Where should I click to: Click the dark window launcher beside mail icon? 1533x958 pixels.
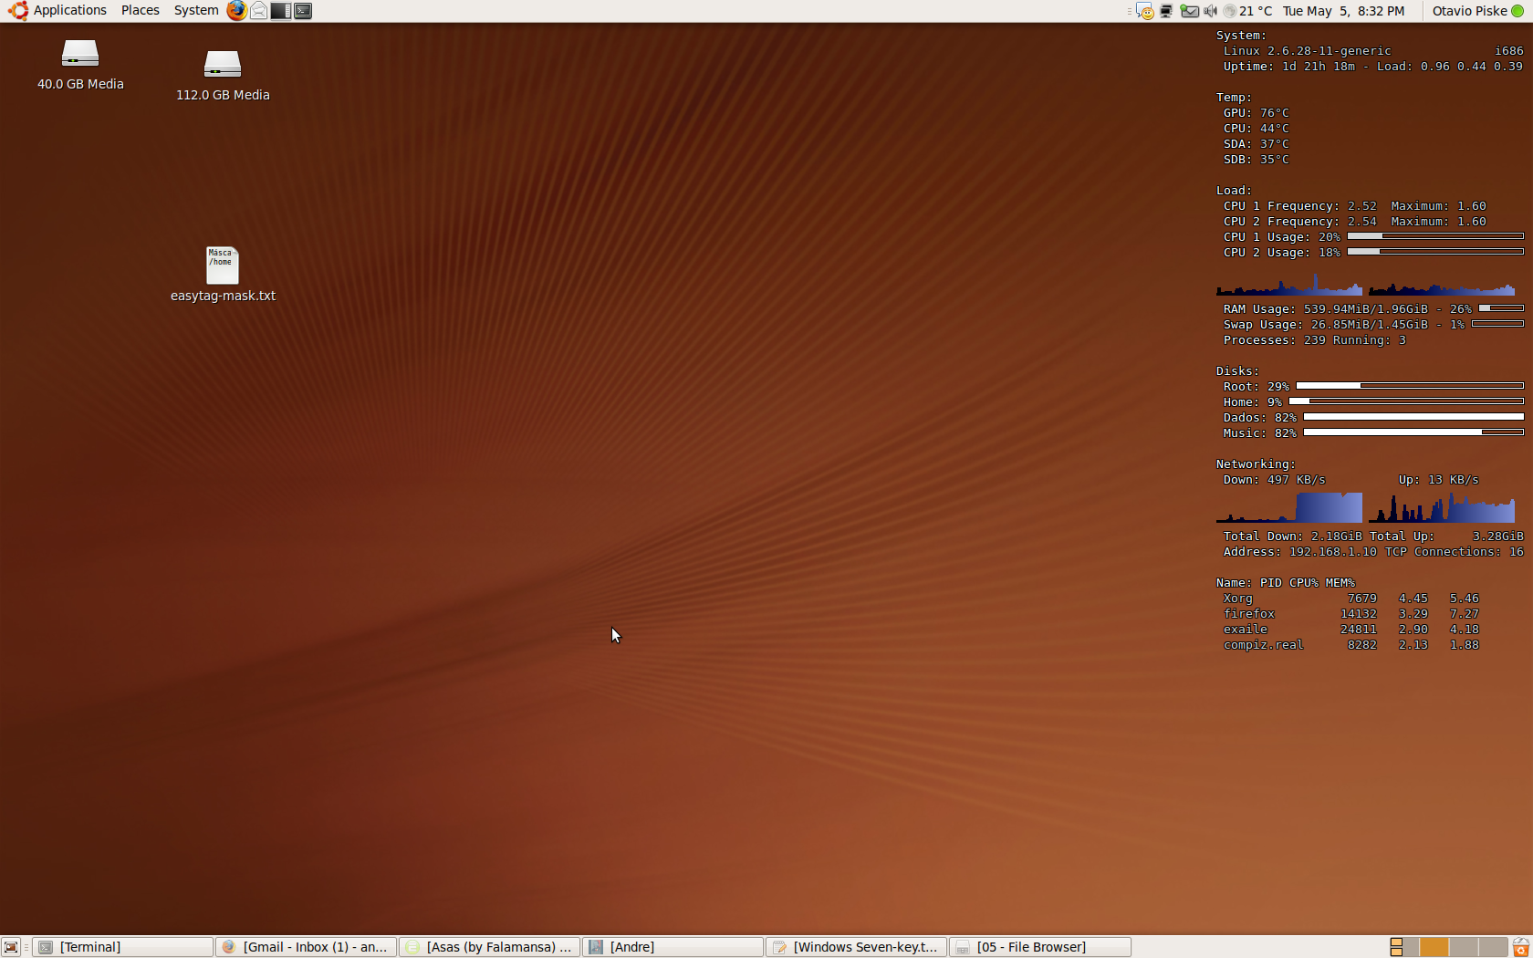point(281,11)
